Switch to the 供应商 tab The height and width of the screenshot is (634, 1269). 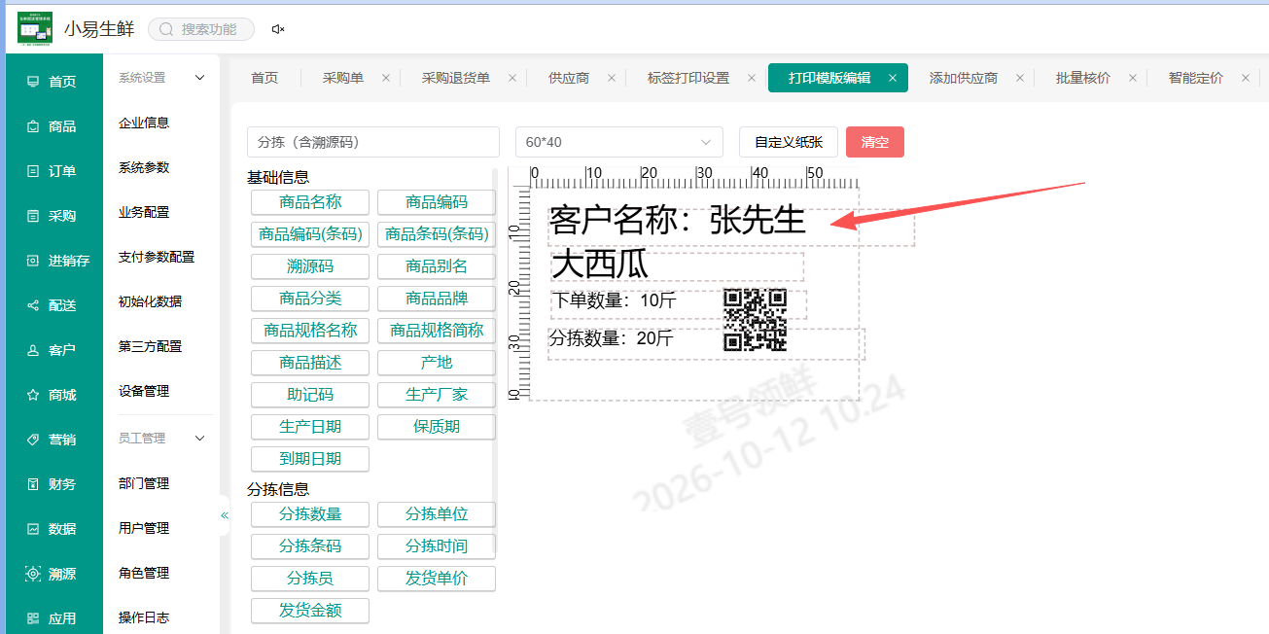569,78
